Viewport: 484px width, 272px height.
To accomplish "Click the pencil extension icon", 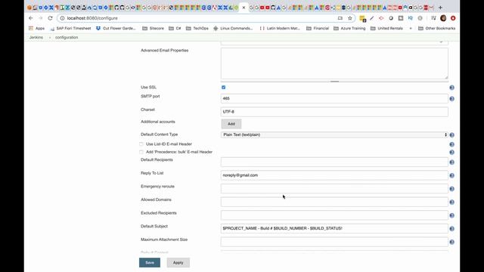I will [371, 18].
